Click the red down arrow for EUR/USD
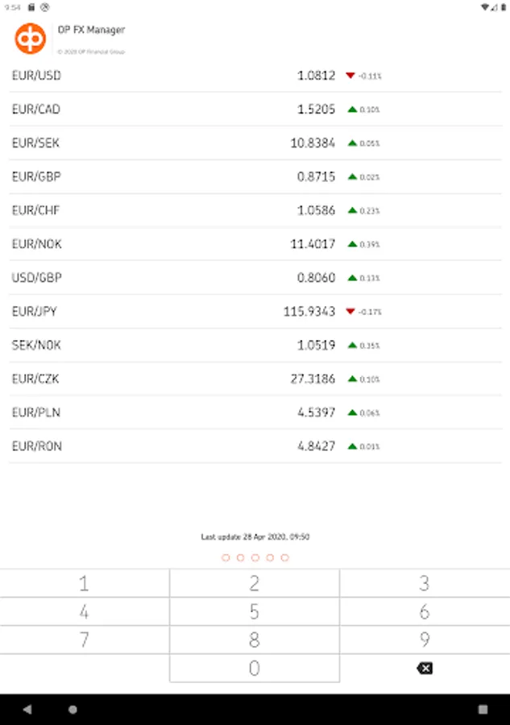The width and height of the screenshot is (510, 725). point(350,76)
